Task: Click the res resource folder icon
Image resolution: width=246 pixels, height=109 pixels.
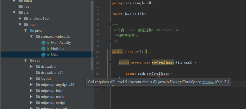Action: (32, 61)
